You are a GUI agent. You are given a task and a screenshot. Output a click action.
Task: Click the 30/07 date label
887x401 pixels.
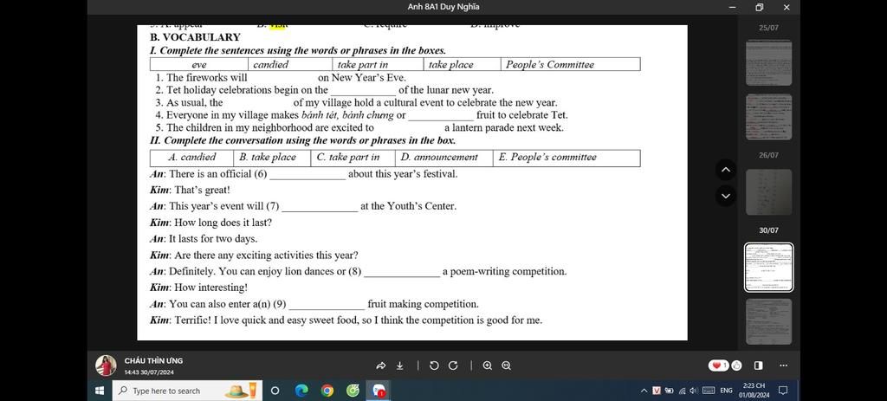coord(769,230)
